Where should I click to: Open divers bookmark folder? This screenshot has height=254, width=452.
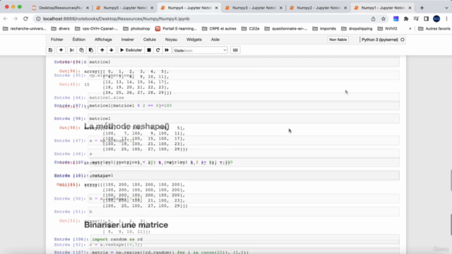pyautogui.click(x=60, y=28)
